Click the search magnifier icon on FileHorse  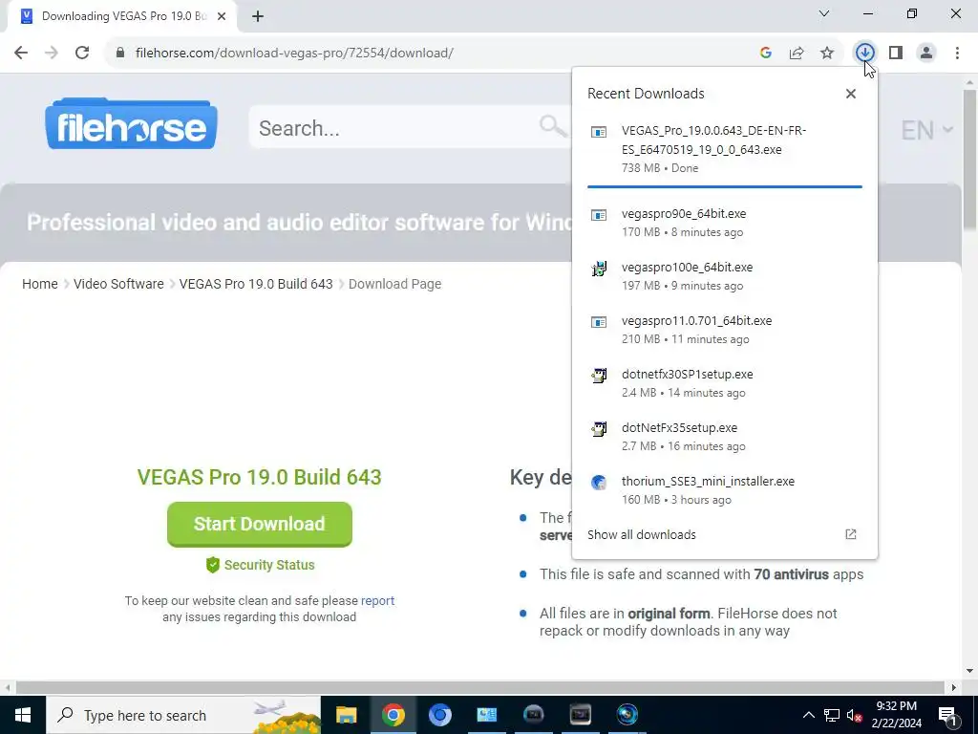[x=553, y=127]
